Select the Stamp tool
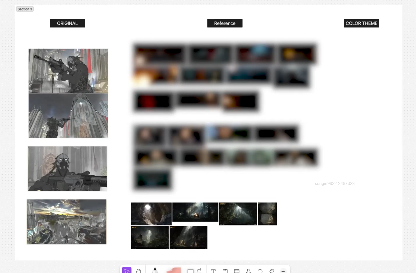This screenshot has width=416, height=273. click(248, 271)
